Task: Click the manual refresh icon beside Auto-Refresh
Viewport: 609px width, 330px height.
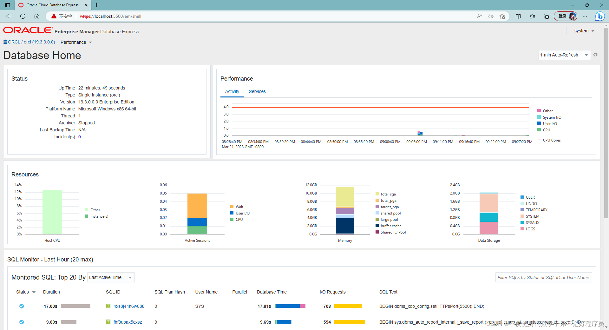Action: 596,55
